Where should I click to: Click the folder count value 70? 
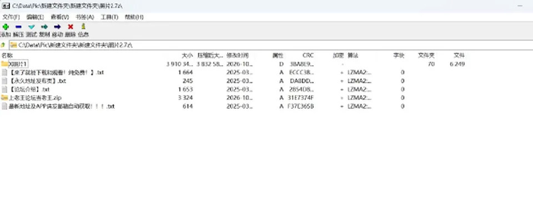(x=431, y=64)
